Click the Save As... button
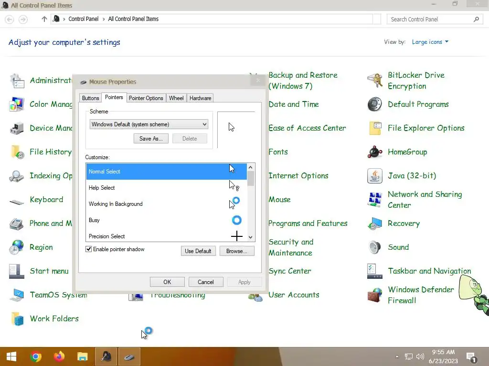 click(x=151, y=139)
